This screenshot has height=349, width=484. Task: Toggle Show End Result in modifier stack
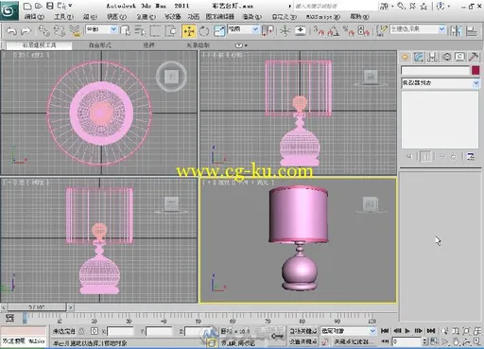pos(425,156)
